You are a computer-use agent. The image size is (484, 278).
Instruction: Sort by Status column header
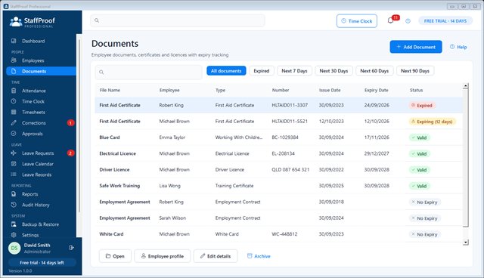tap(416, 91)
